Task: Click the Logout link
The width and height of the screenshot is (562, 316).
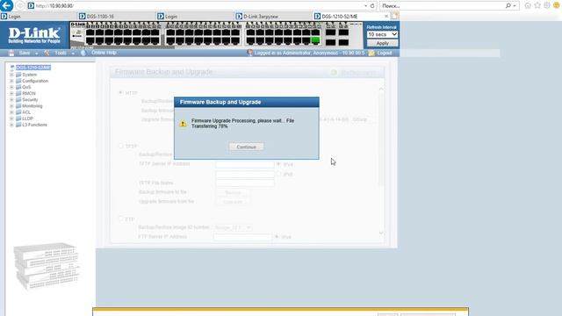Action: click(x=385, y=53)
